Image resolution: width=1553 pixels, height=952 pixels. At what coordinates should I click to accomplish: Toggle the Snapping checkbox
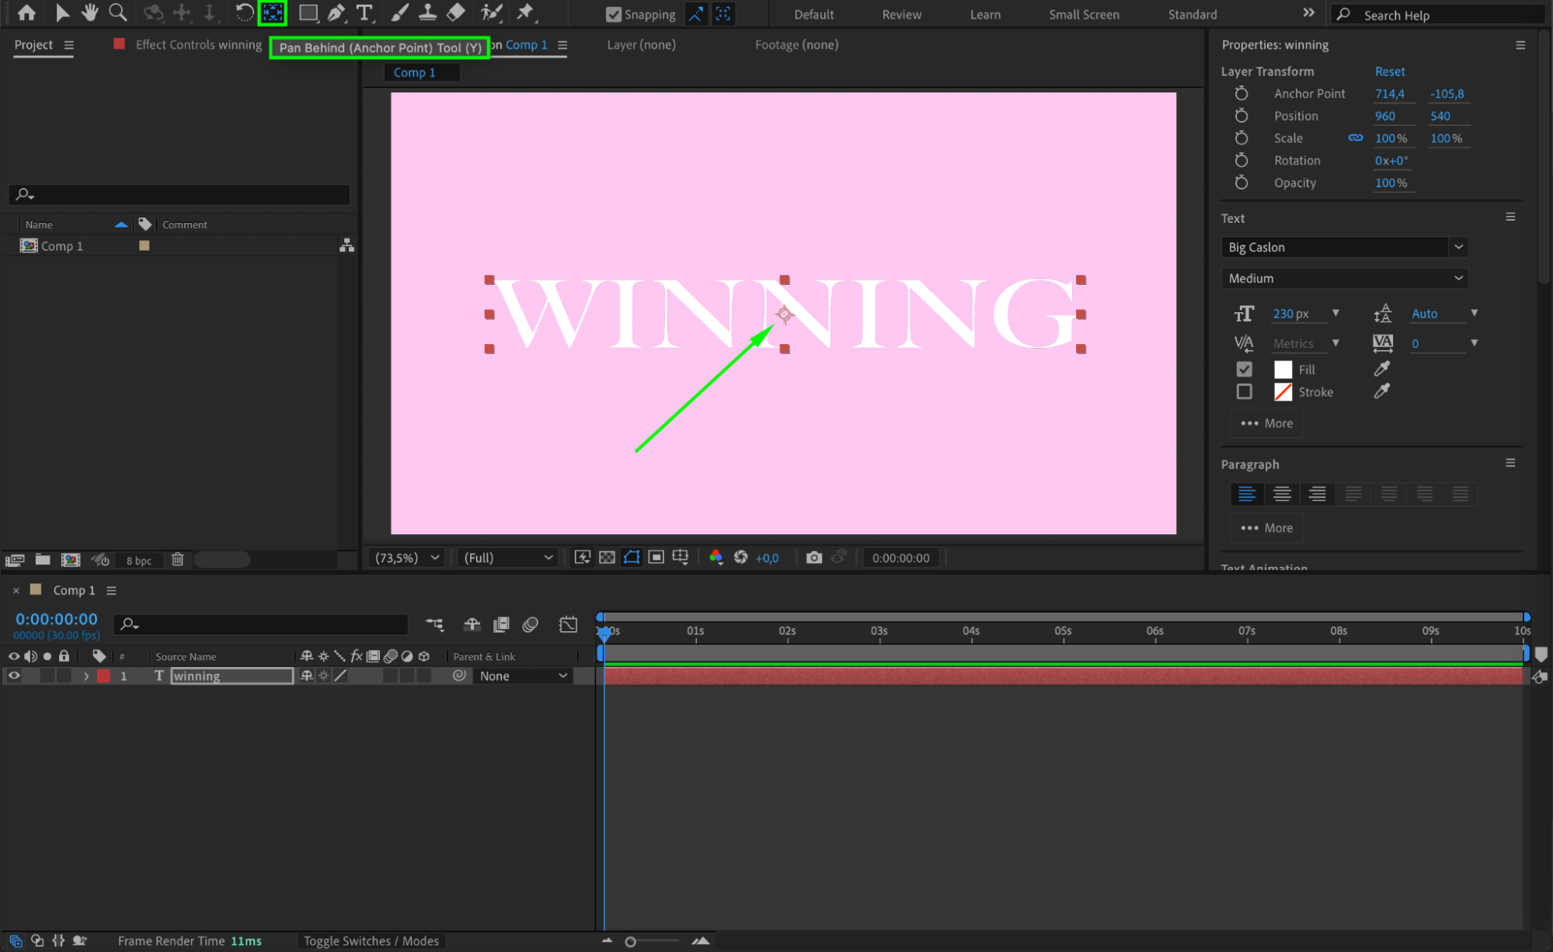click(x=614, y=14)
